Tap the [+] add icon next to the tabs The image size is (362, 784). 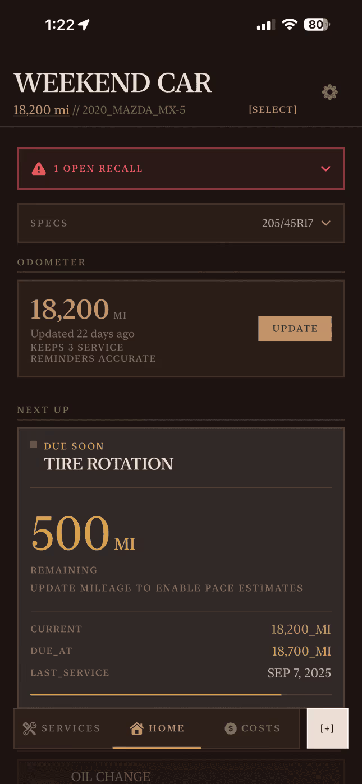click(x=328, y=728)
